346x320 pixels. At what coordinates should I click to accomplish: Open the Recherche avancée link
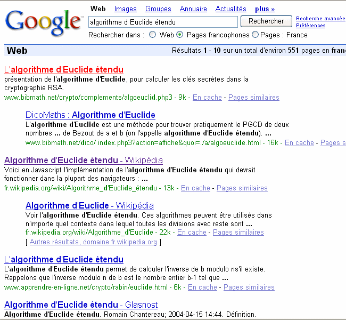[x=320, y=19]
